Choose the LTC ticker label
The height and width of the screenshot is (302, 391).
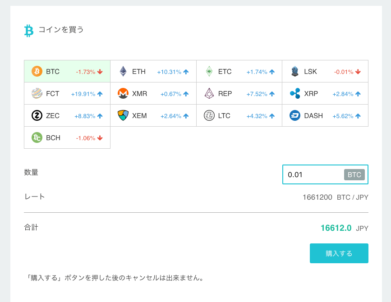point(224,116)
